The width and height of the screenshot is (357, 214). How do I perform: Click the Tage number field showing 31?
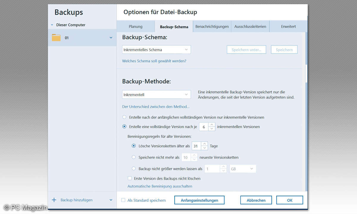(196, 146)
